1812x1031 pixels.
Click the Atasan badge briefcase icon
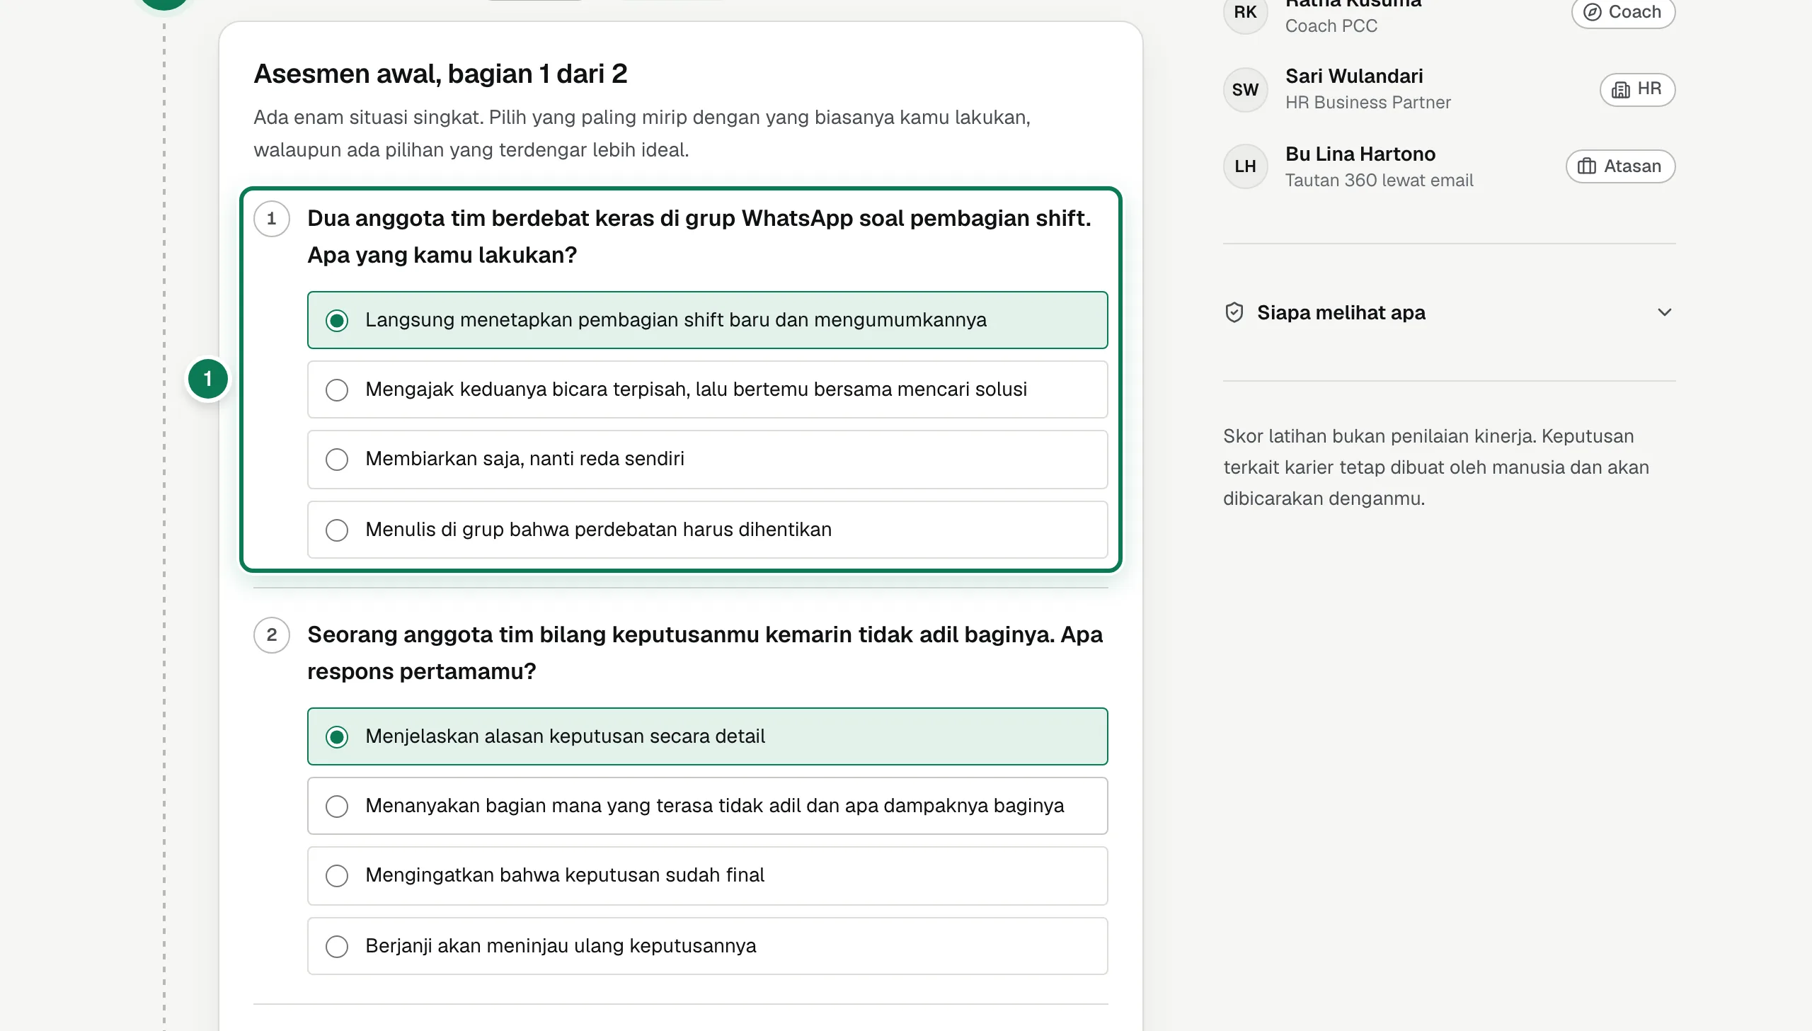[x=1586, y=166]
